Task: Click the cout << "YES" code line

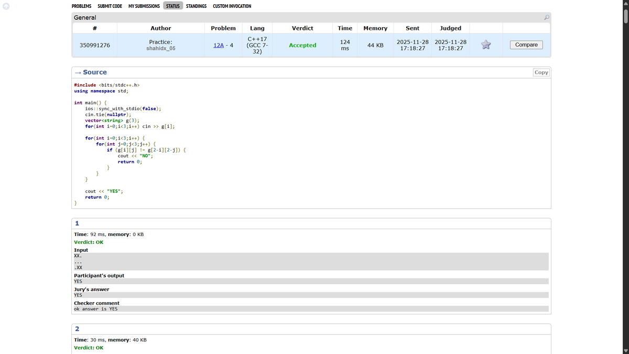Action: pos(104,191)
